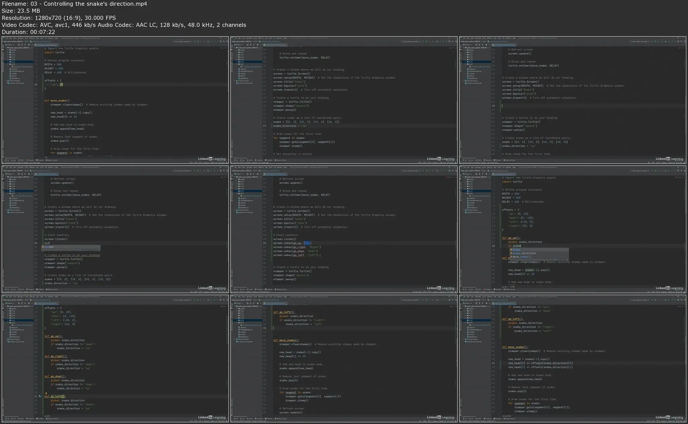Viewport: 688px width, 424px height.
Task: Click collapse-all icon in first frame's Project toolbar
Action: pyautogui.click(x=22, y=45)
